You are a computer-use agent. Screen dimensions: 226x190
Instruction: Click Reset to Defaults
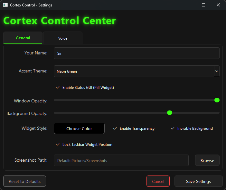pos(25,181)
